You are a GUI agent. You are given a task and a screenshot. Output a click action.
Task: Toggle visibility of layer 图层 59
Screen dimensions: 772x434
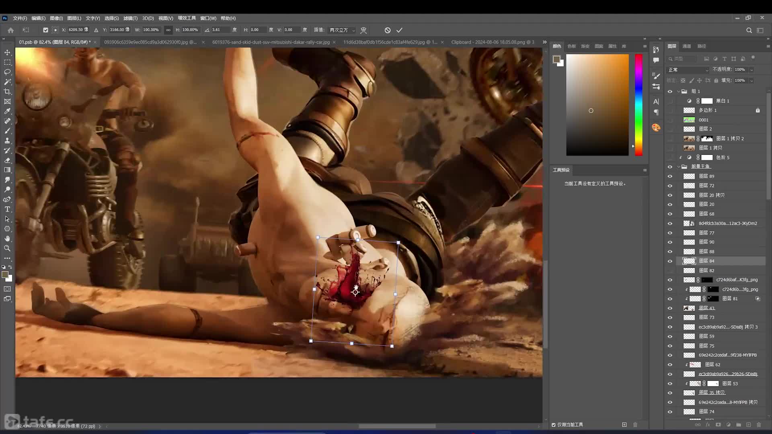click(x=670, y=336)
